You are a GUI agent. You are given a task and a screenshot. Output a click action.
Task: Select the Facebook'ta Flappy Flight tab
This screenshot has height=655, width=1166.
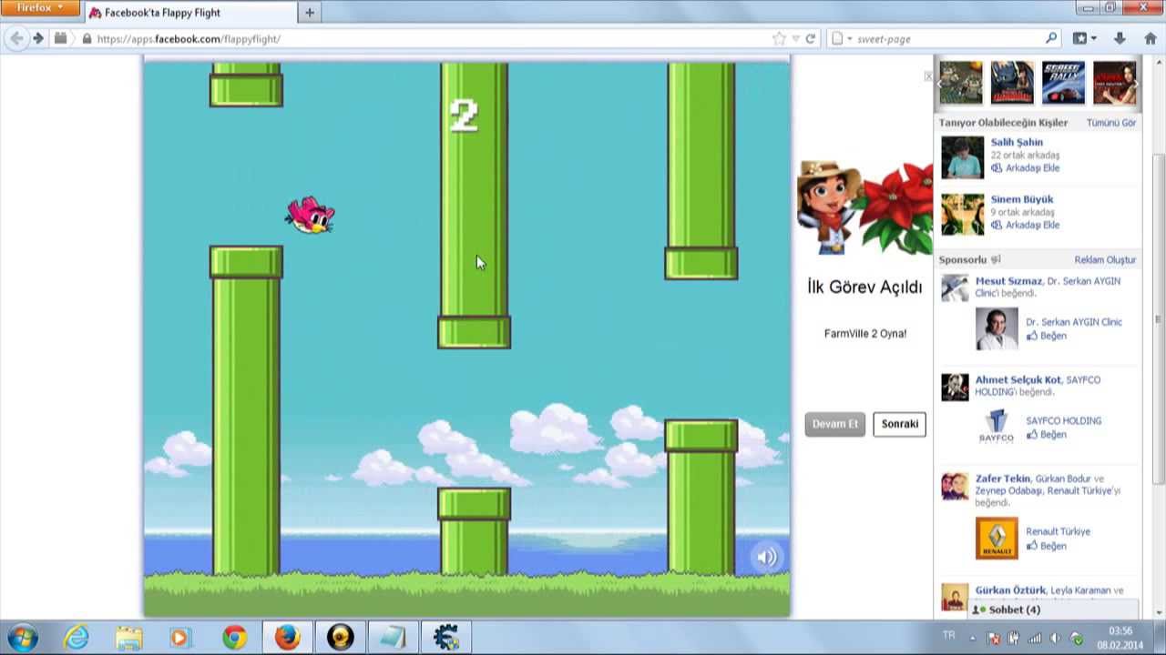(x=191, y=13)
